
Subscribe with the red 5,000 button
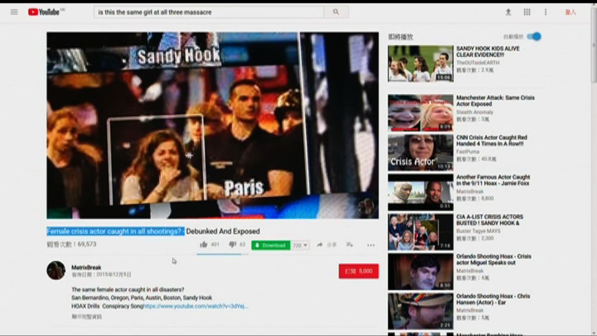tap(359, 271)
